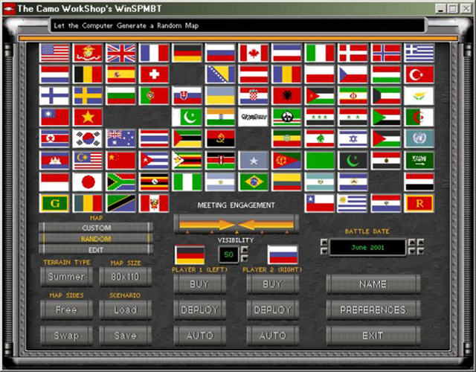Click the outermost right down arrow of battle date
The width and height of the screenshot is (476, 372).
click(x=420, y=251)
